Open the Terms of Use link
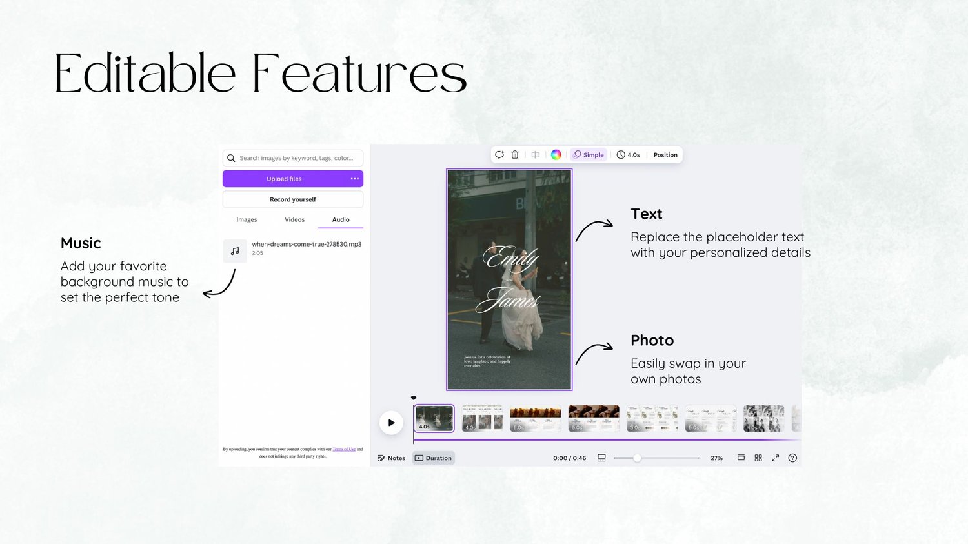The height and width of the screenshot is (544, 968). [x=344, y=449]
